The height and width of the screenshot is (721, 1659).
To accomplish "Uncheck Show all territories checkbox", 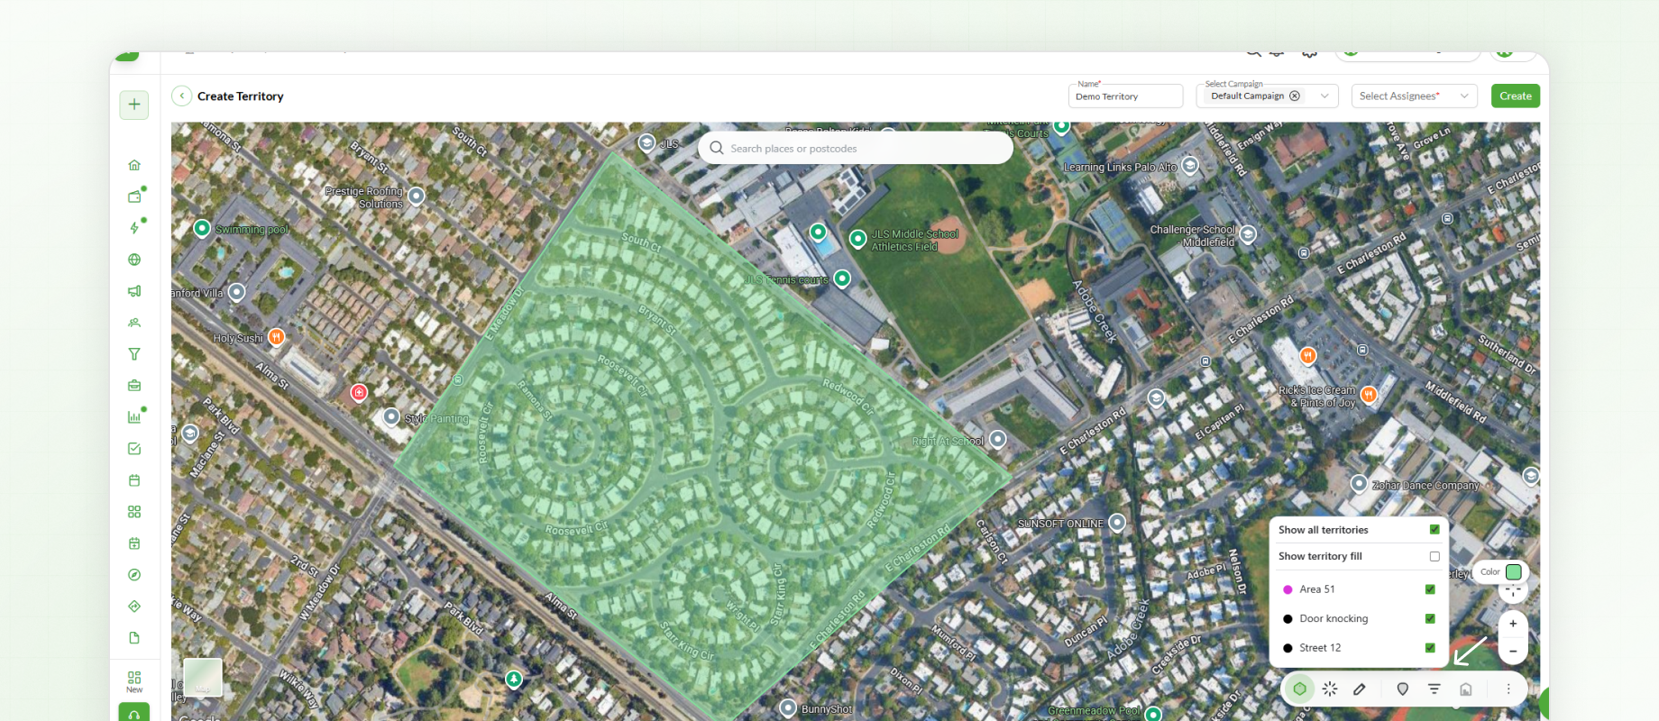I will point(1434,530).
